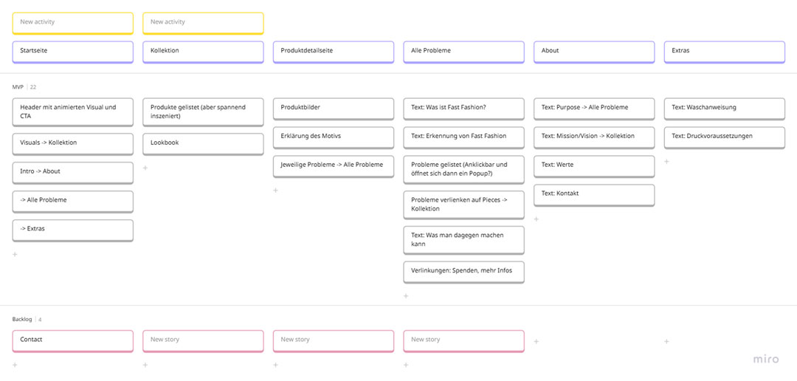
Task: Click the Backlog plus icon in the About column
Action: pyautogui.click(x=536, y=341)
